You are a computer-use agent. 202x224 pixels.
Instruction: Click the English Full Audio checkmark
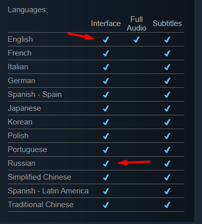pos(137,40)
